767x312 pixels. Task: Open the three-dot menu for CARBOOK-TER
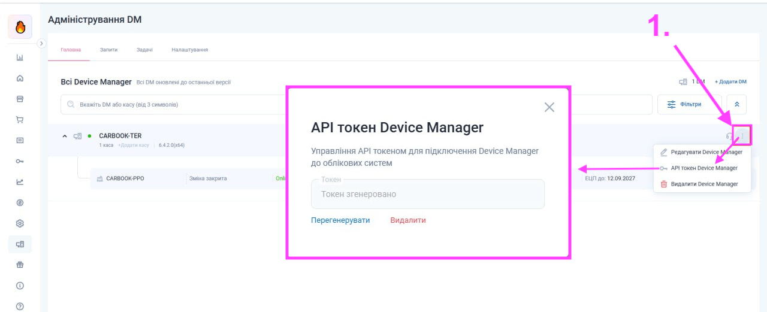[x=742, y=136]
